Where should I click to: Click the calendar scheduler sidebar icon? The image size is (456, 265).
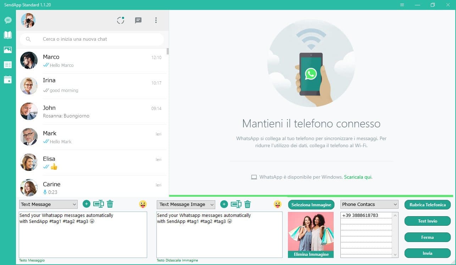(8, 80)
